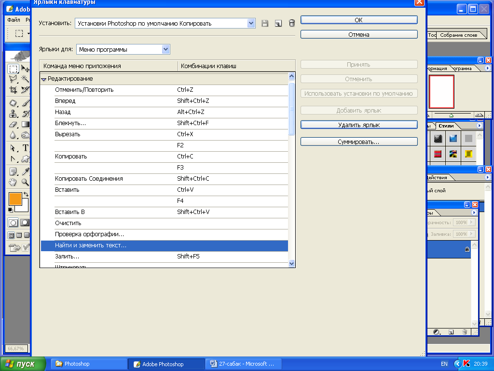
Task: Click the Navigator preview thumbnail
Action: click(x=442, y=92)
